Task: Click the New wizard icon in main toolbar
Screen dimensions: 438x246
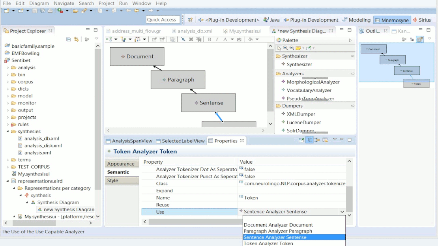Action: (6, 11)
